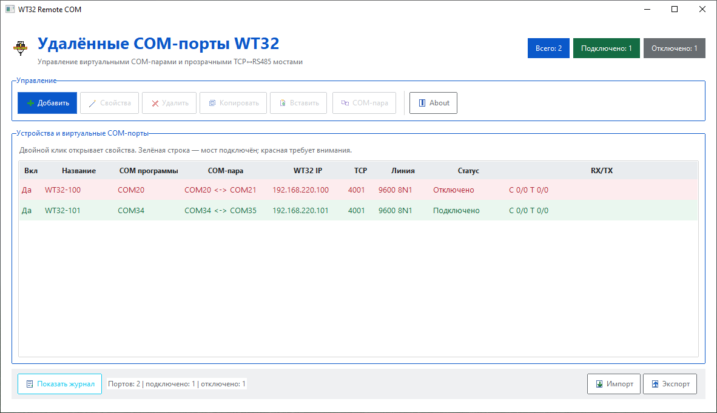Click C 0/0 T 0/0 in the Отключено row
717x413 pixels.
click(x=528, y=190)
